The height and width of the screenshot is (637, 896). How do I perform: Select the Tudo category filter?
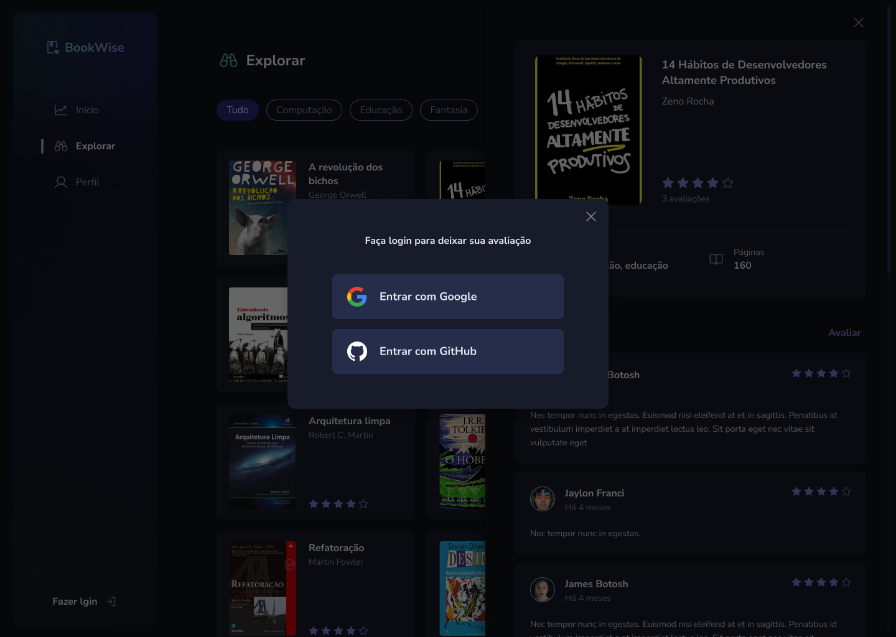click(238, 110)
